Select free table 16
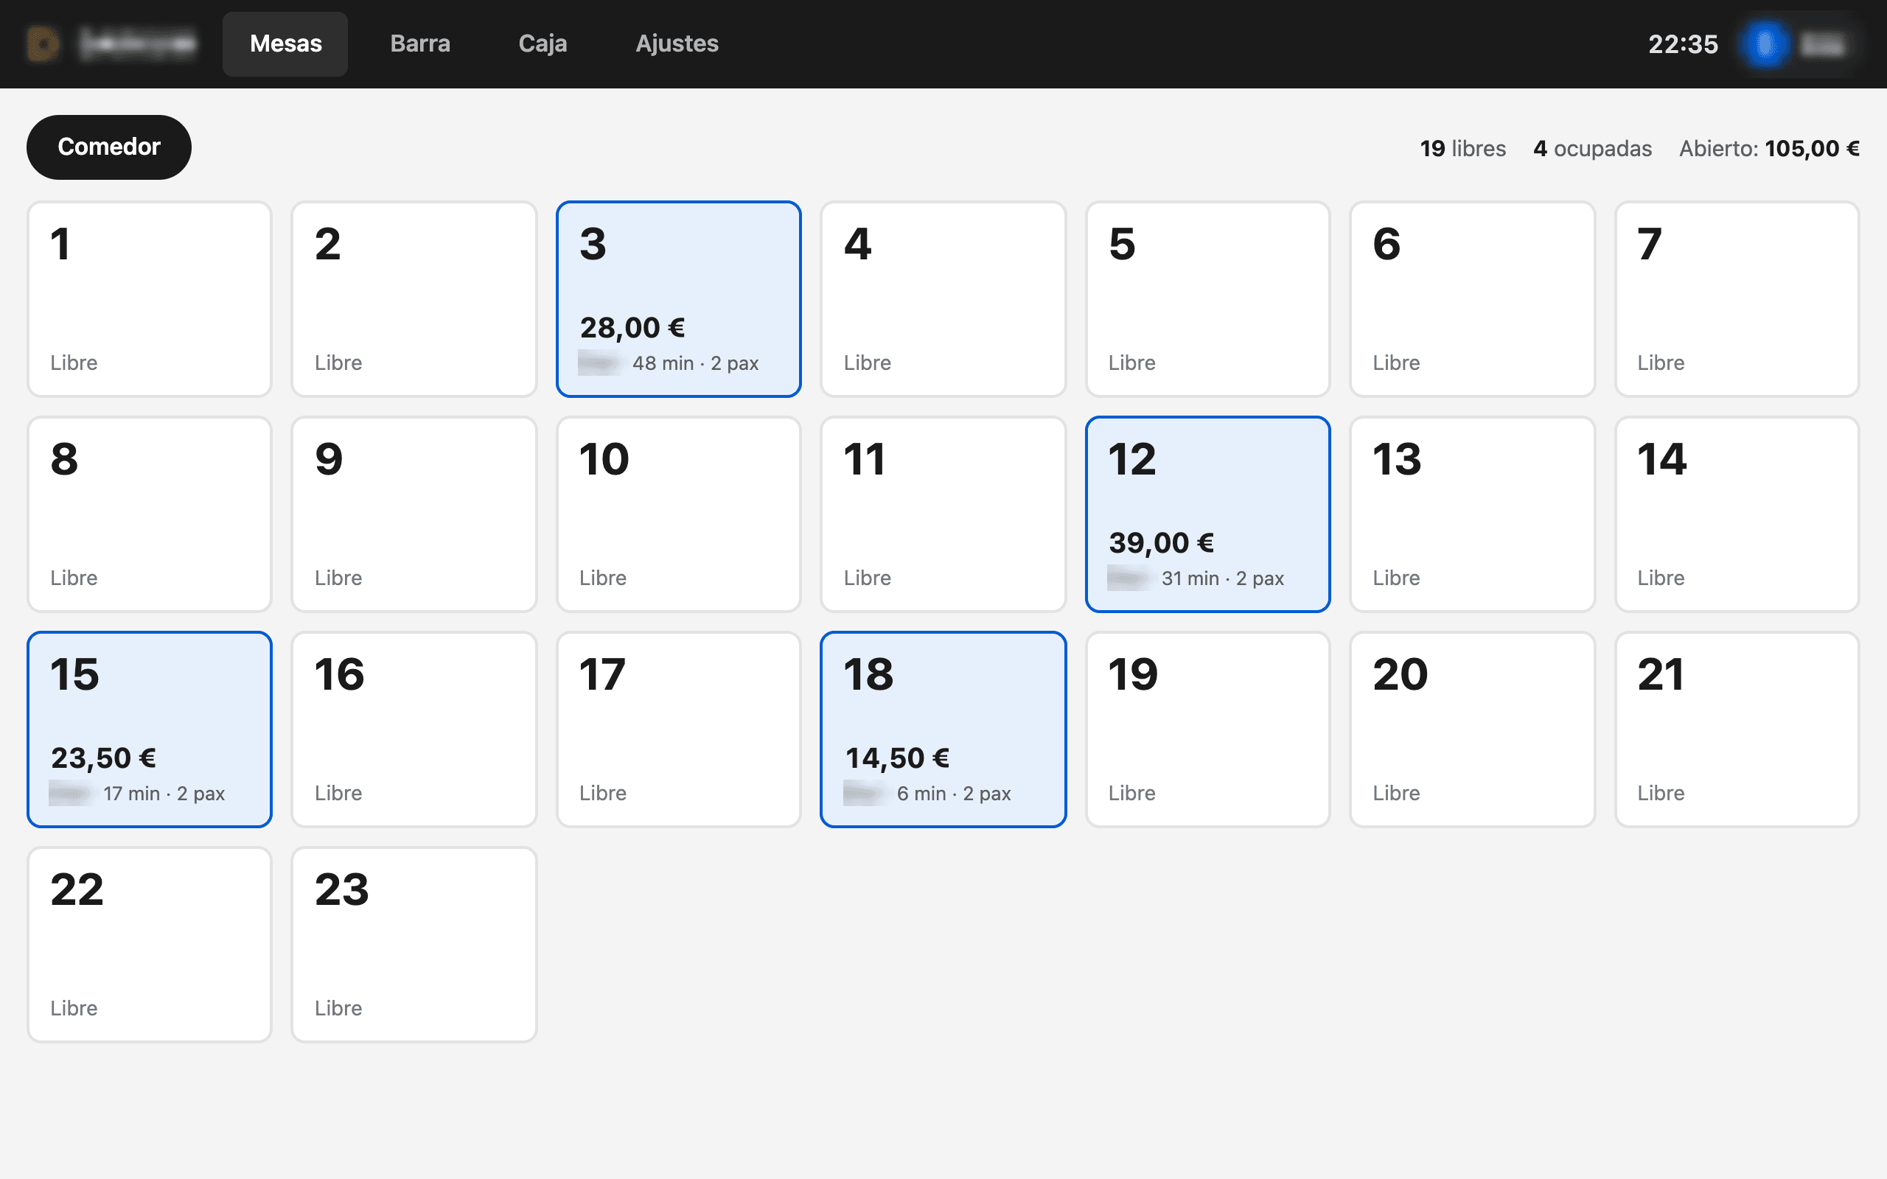The width and height of the screenshot is (1887, 1179). (414, 730)
